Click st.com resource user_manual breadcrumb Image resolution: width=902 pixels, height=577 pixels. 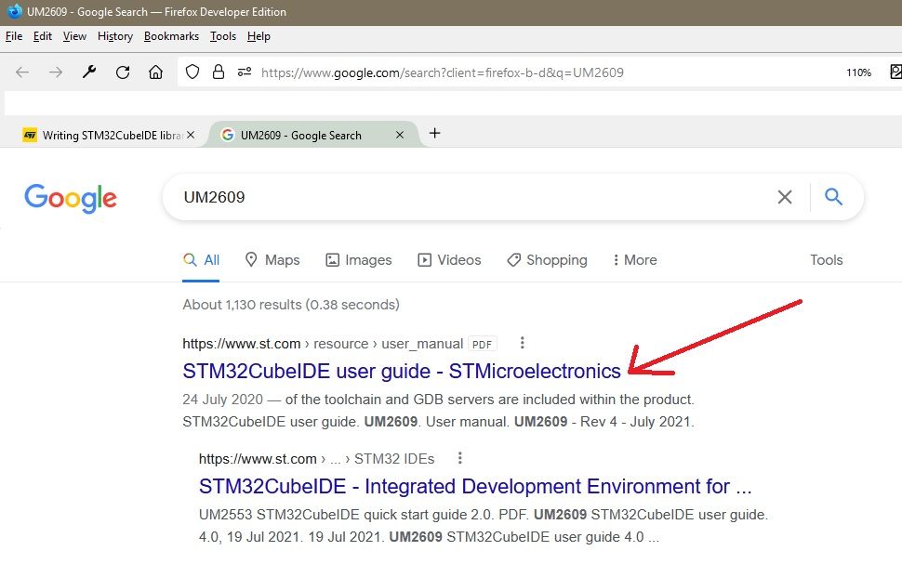pos(323,344)
